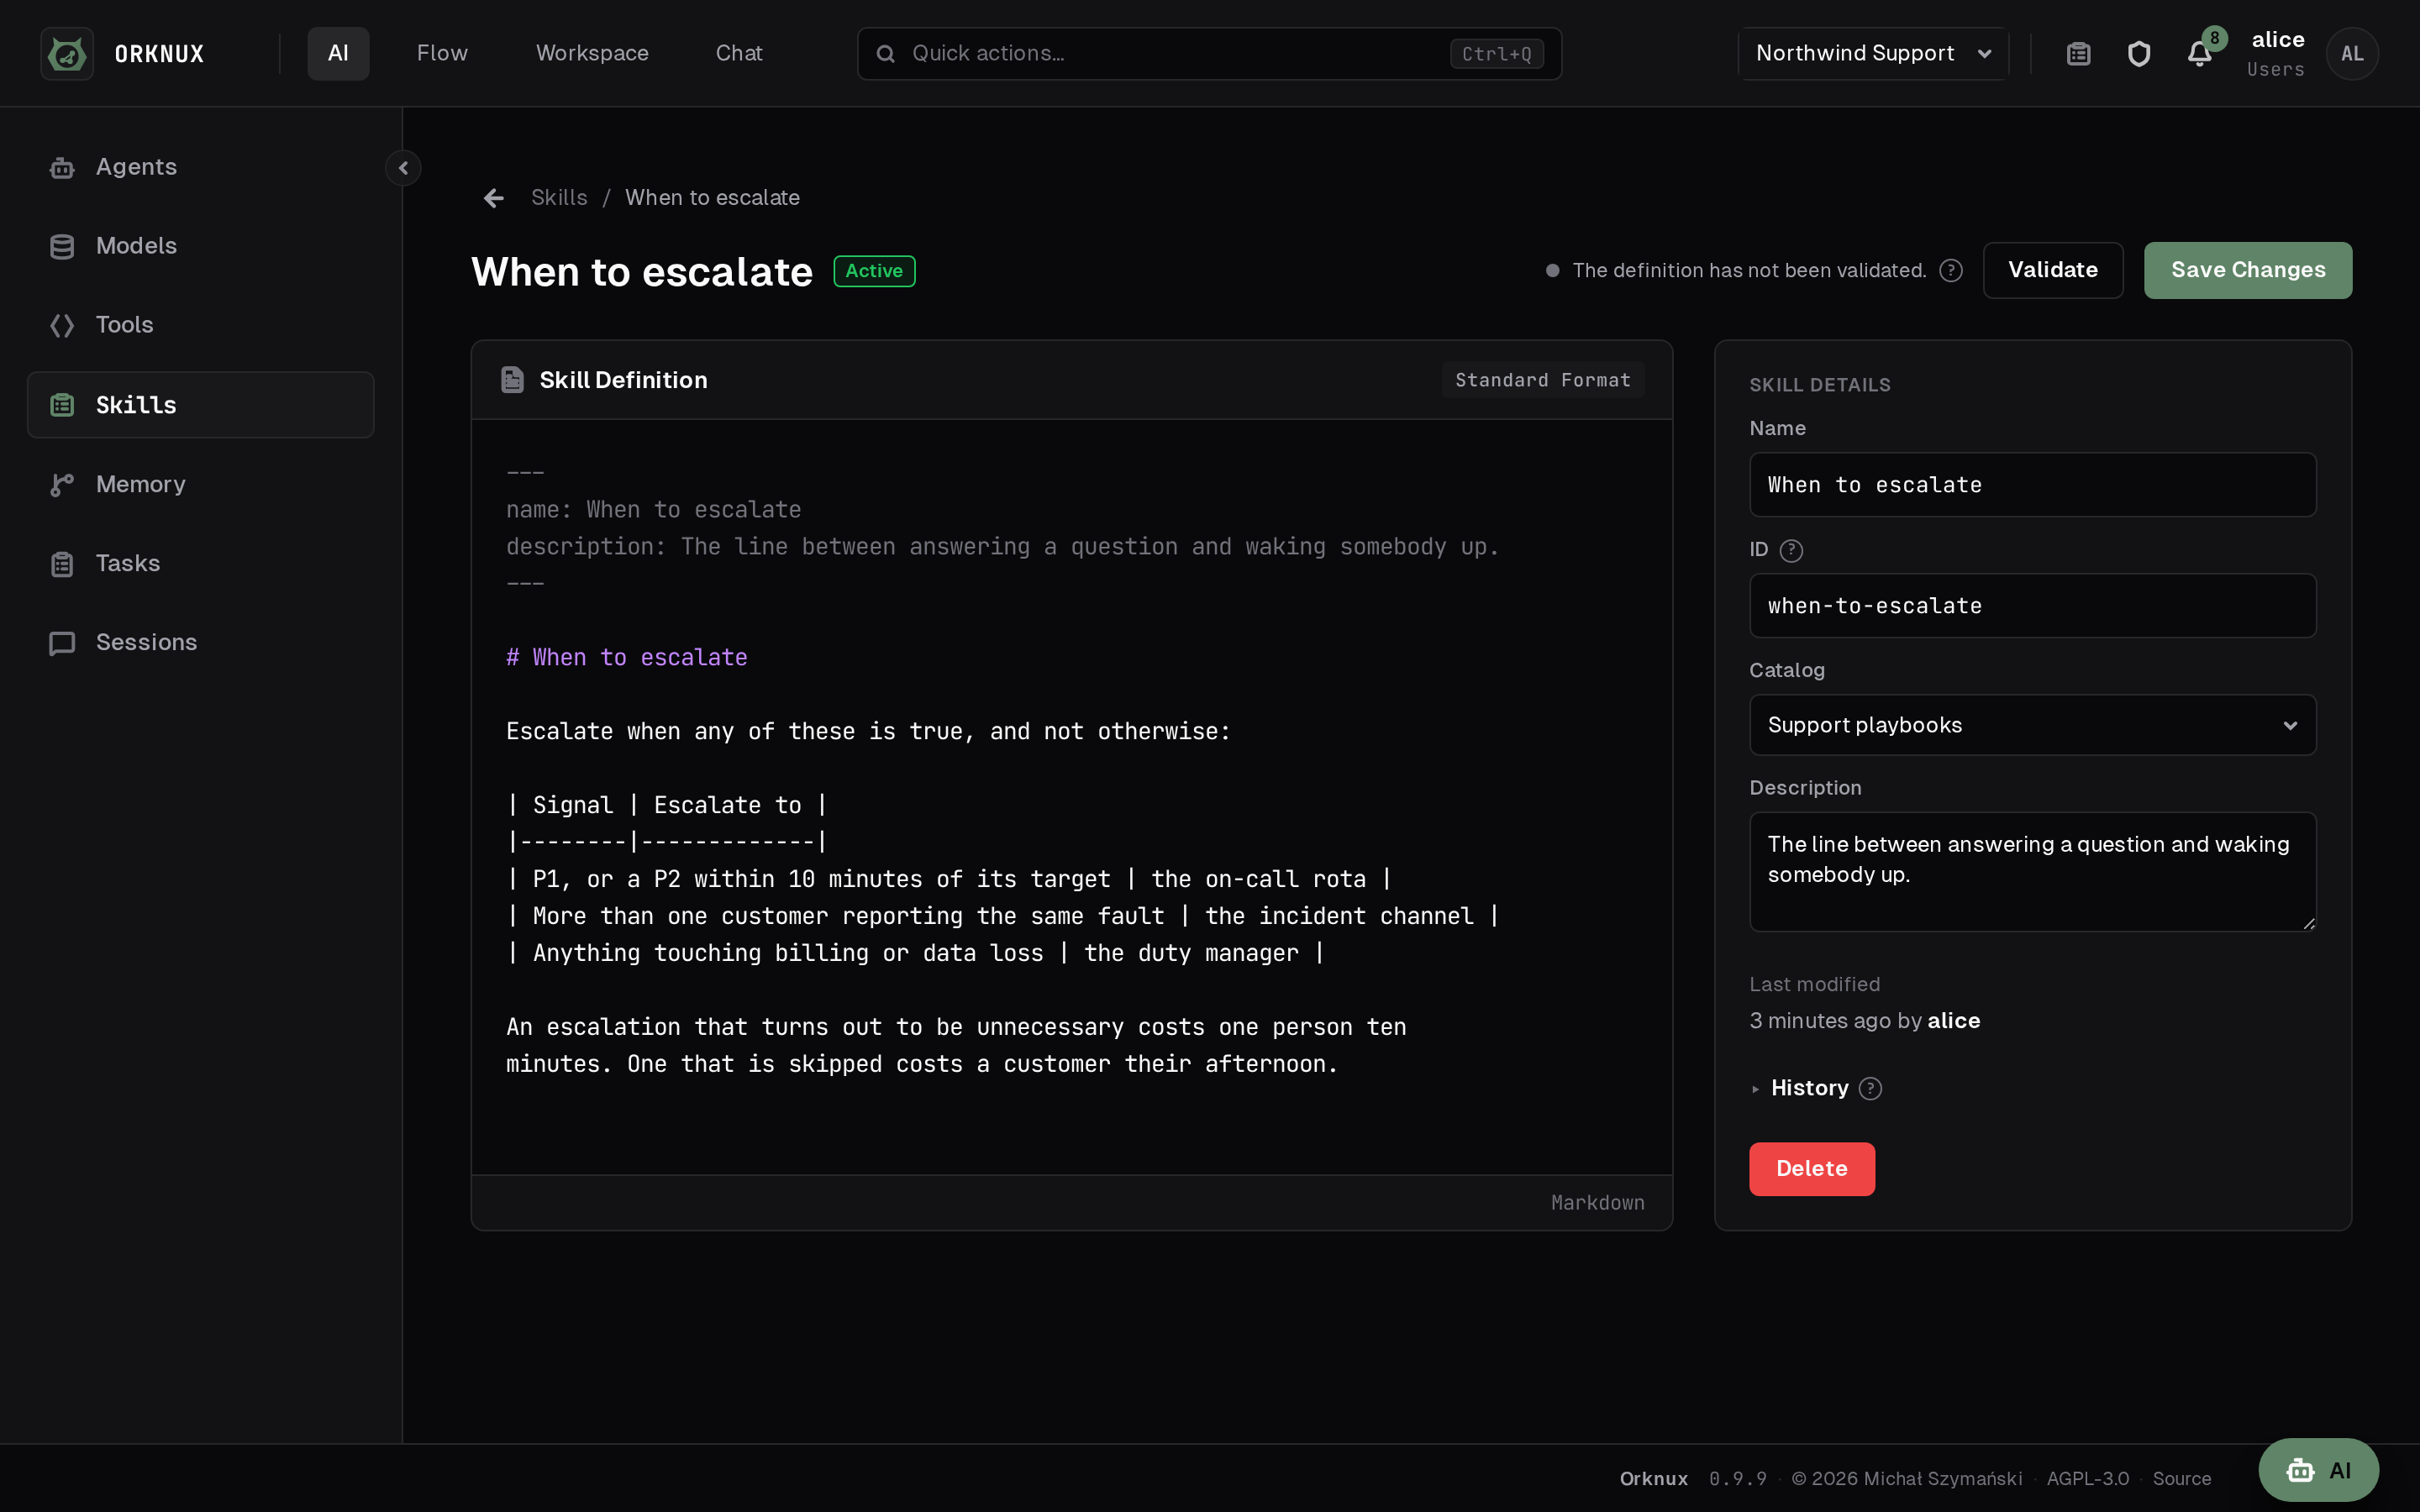Click the Orknux cat logo icon
This screenshot has height=1512, width=2420.
[67, 53]
